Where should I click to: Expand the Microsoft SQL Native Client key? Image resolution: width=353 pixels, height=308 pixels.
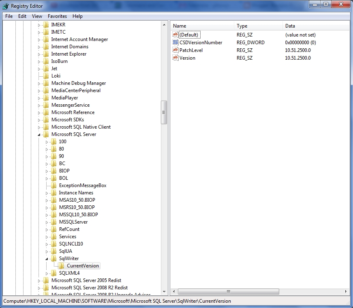(x=39, y=127)
